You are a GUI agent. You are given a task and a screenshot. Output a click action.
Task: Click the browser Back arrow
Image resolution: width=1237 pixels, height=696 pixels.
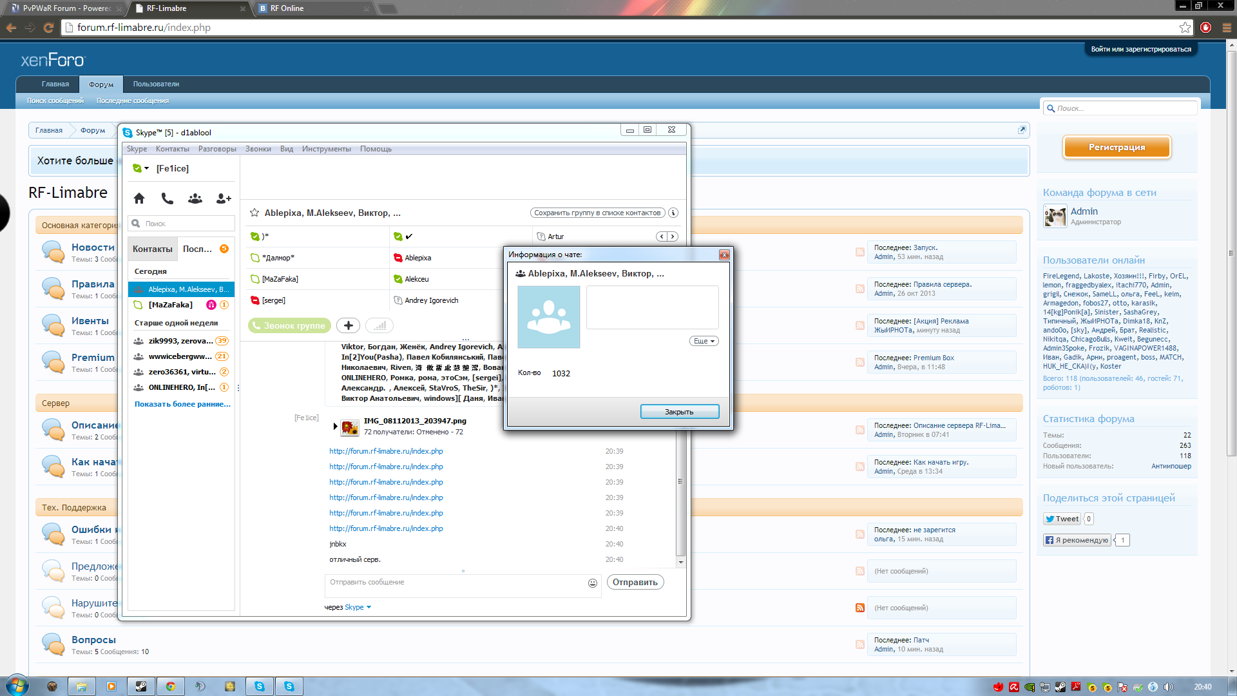point(11,28)
